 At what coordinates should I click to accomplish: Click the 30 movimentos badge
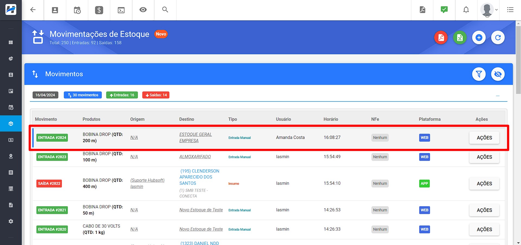(83, 95)
